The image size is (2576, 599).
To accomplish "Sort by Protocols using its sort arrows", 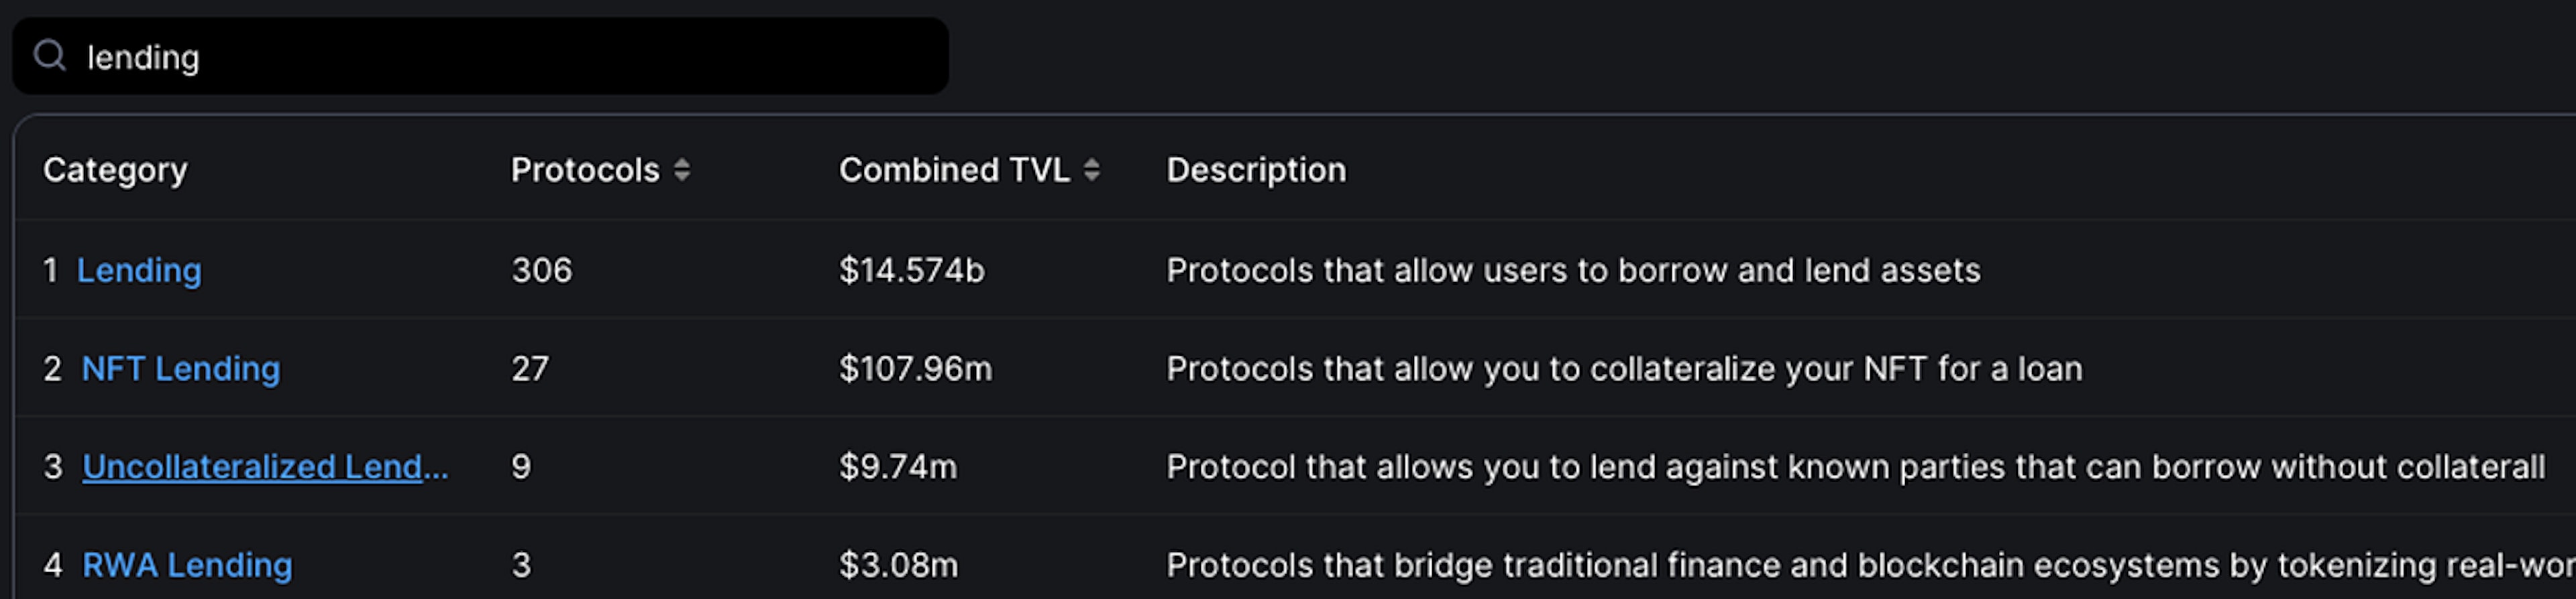I will point(682,170).
